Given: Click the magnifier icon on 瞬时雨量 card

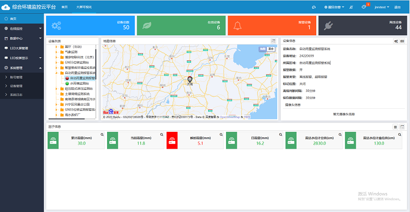Looking at the screenshot, I should coord(221,135).
